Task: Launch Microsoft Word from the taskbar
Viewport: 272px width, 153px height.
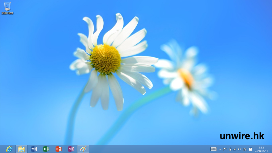Action: (34, 149)
